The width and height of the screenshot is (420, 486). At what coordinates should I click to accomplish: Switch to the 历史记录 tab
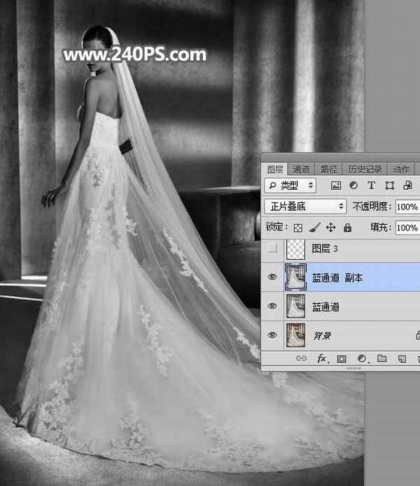click(364, 169)
